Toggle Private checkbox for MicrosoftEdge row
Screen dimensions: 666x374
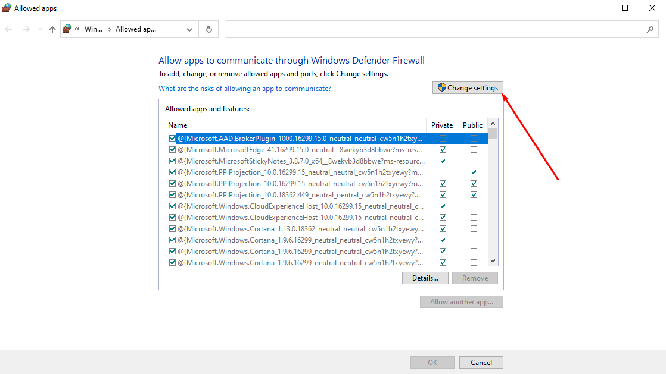click(x=443, y=150)
